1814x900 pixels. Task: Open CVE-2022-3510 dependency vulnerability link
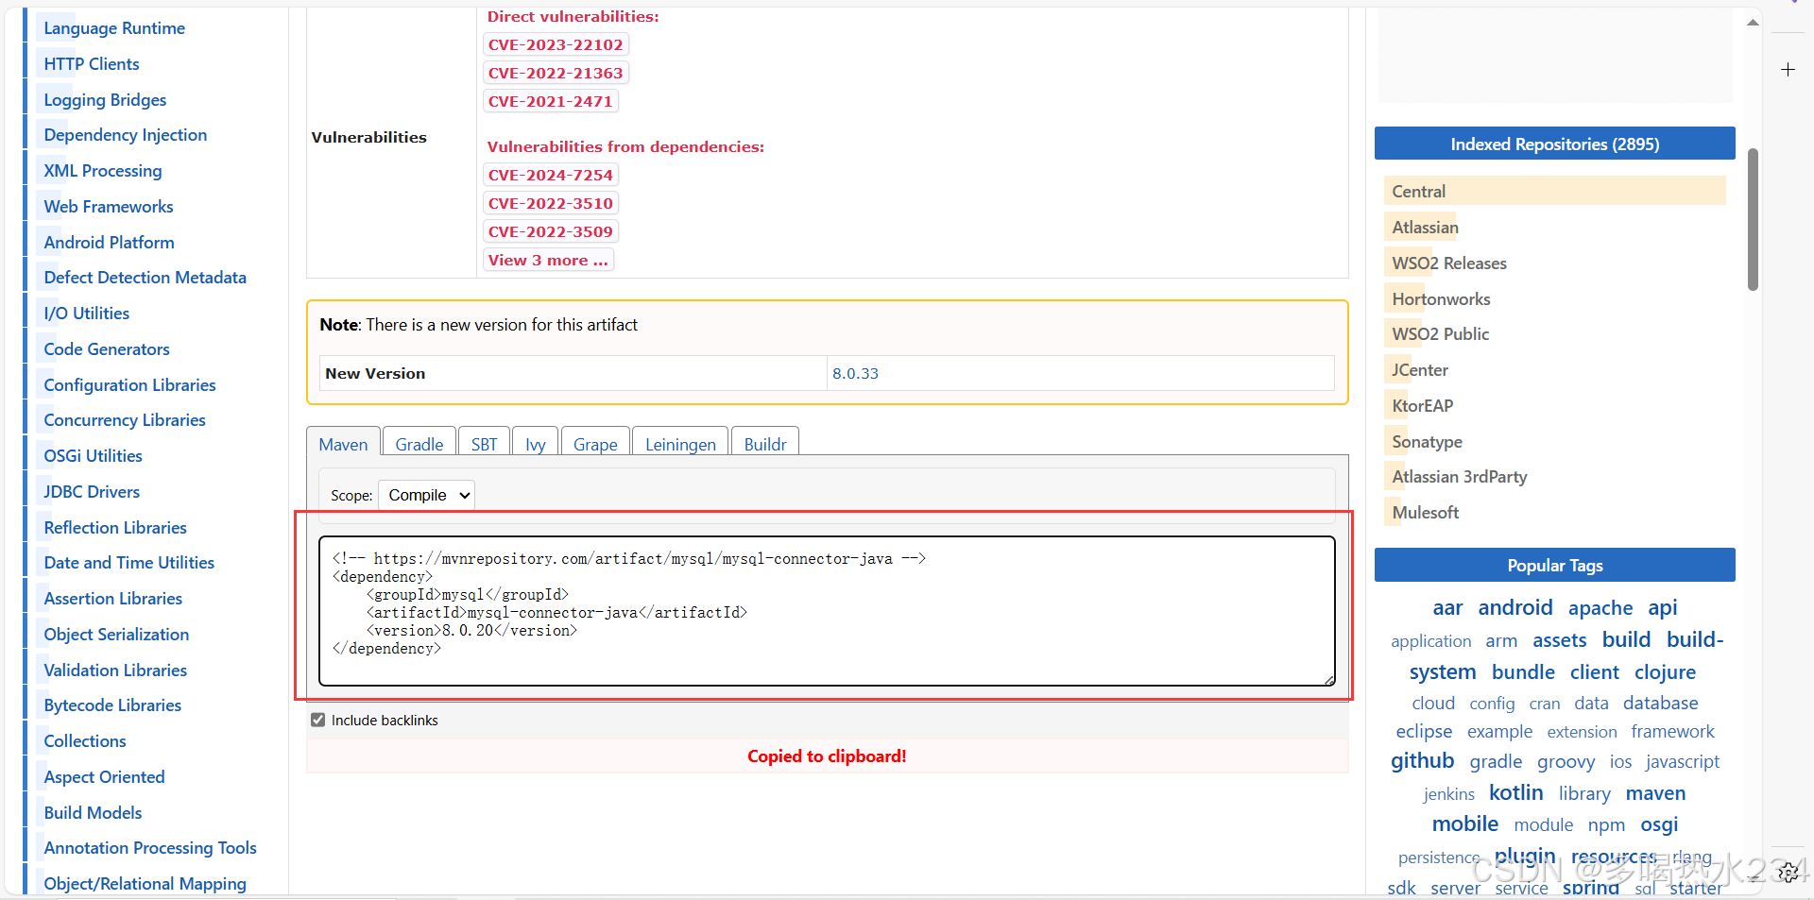[551, 203]
